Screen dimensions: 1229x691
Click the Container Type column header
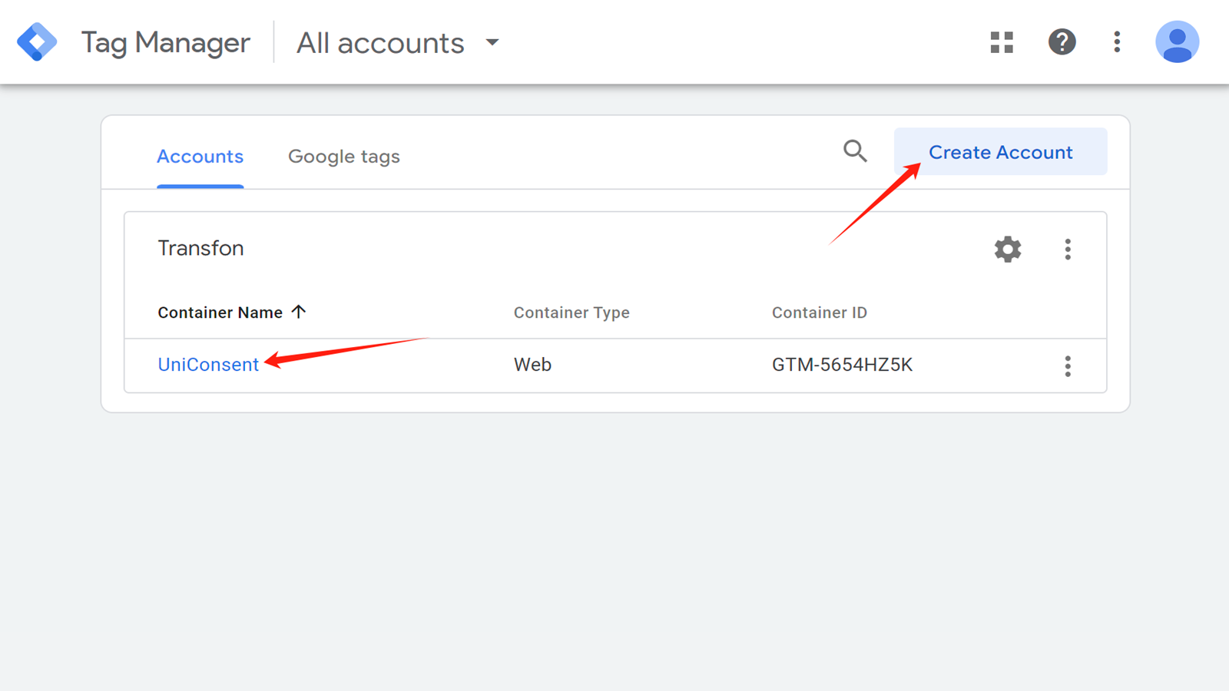pyautogui.click(x=571, y=312)
